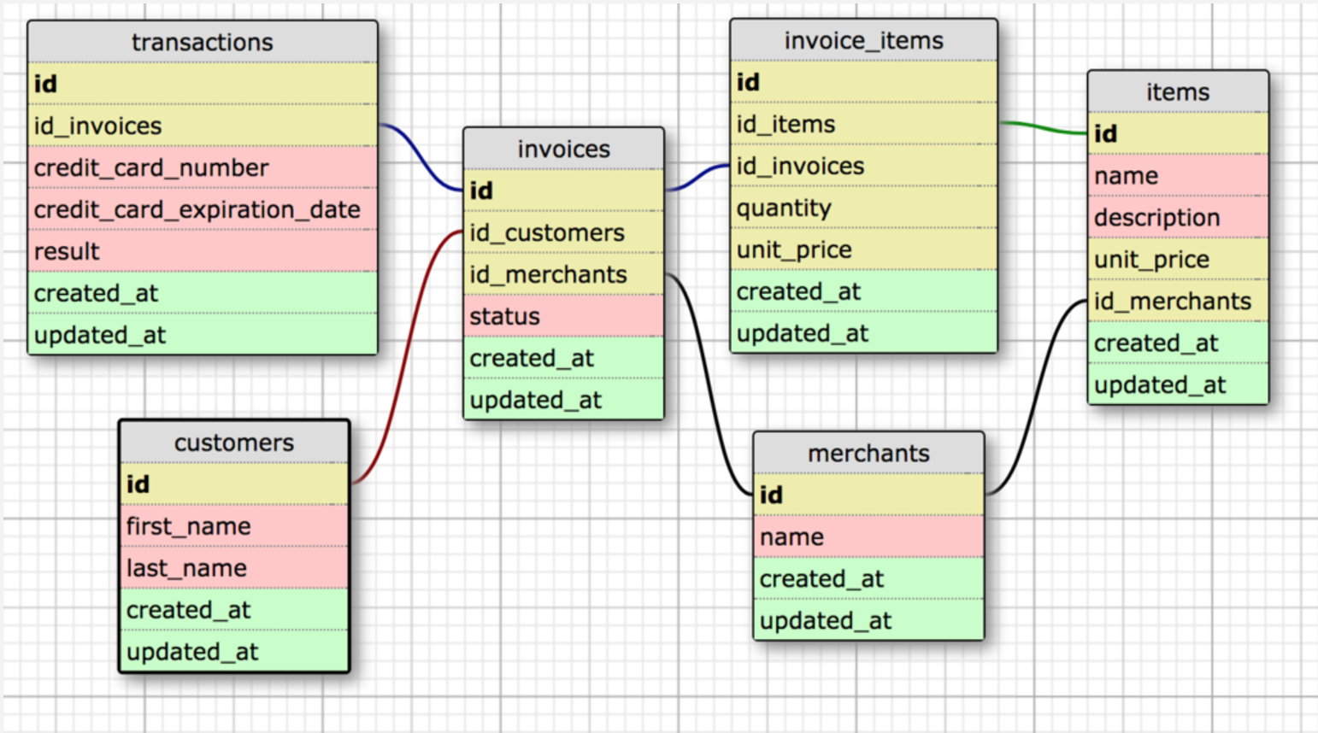This screenshot has height=733, width=1318.
Task: Select first_name field in customers
Action: click(234, 526)
